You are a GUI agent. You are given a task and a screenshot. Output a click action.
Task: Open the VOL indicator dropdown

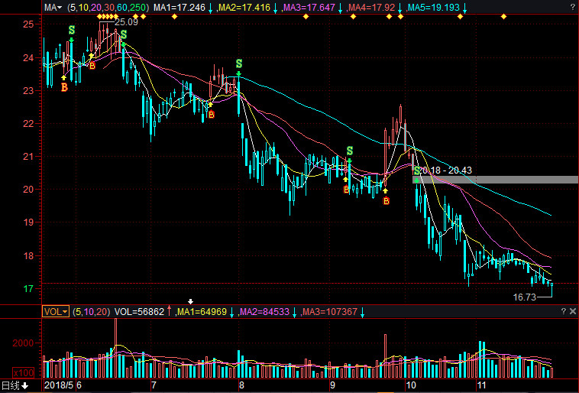(x=55, y=312)
